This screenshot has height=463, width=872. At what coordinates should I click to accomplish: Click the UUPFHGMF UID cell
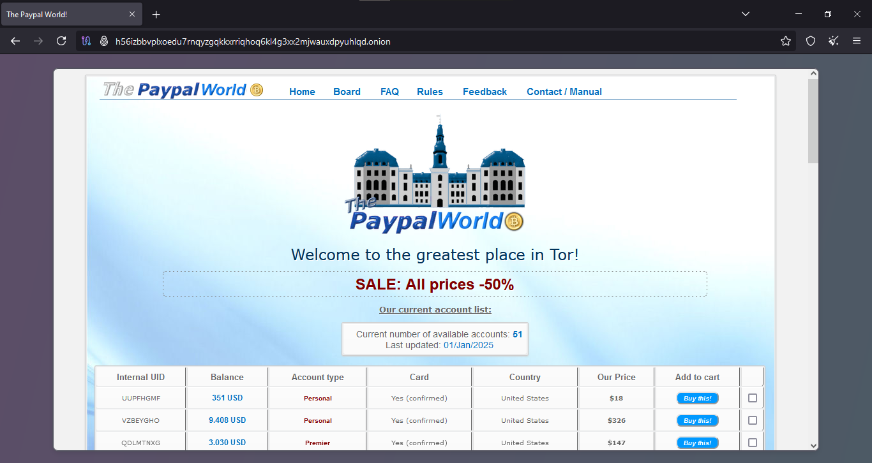tap(141, 398)
